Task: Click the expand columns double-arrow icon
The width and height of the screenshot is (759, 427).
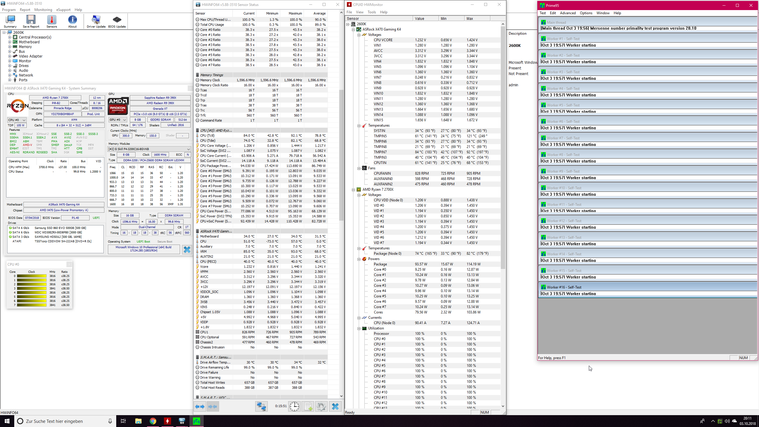Action: pos(200,406)
